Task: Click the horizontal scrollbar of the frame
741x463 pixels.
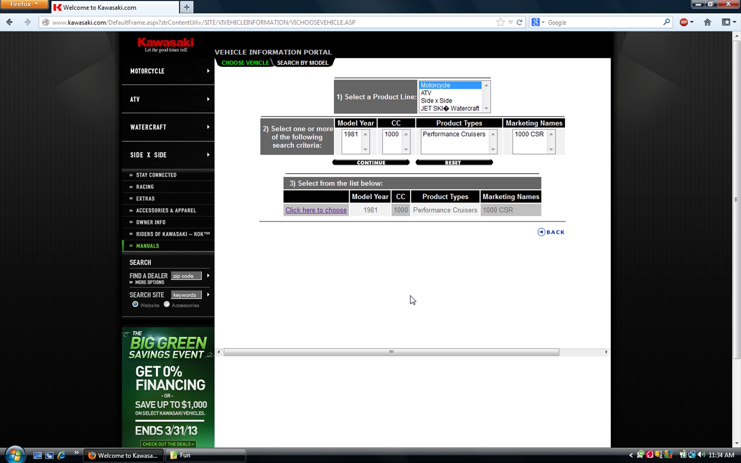Action: [391, 352]
